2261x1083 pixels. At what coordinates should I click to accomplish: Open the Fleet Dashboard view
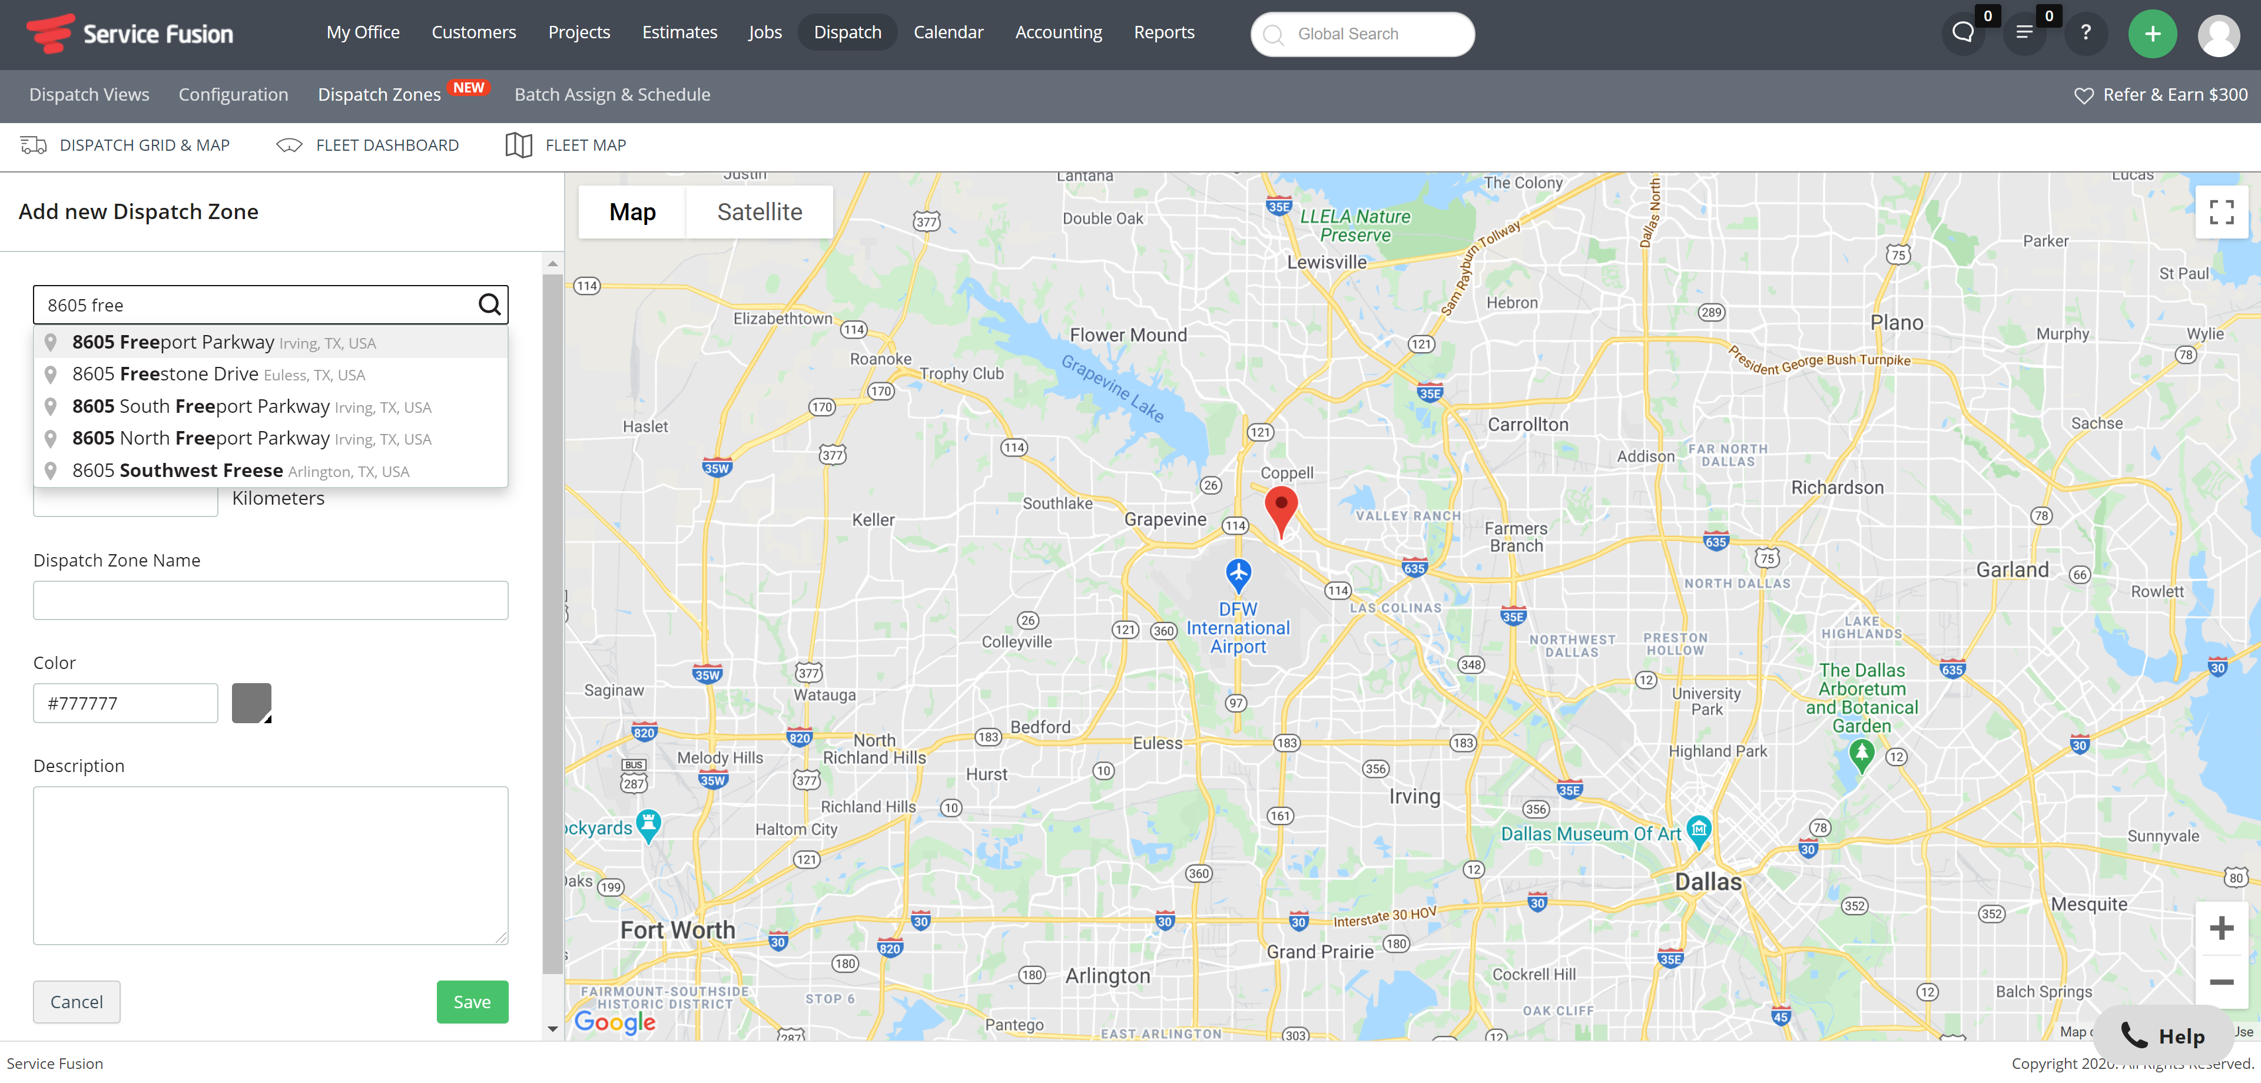367,145
